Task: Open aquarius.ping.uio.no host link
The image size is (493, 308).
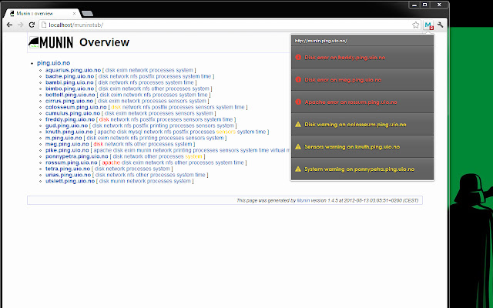Action: pos(73,70)
